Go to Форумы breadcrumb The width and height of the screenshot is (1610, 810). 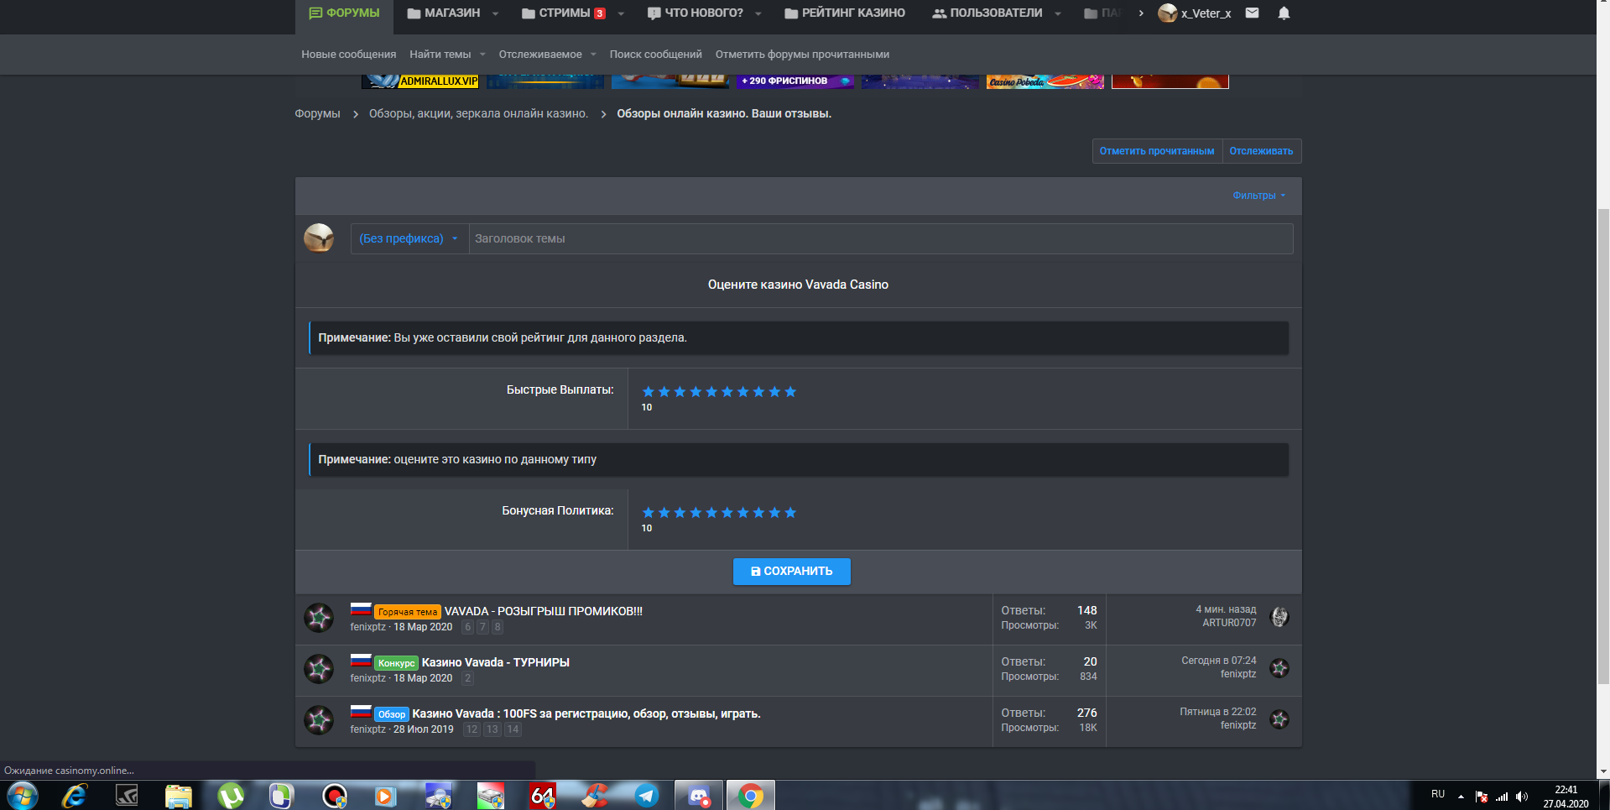coord(317,113)
